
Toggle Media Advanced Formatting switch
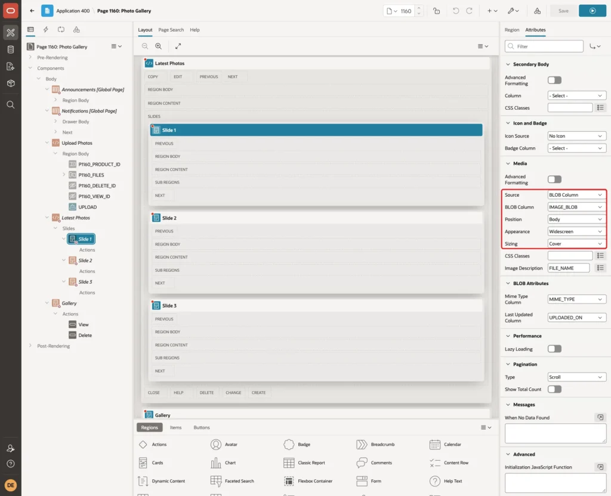[554, 179]
